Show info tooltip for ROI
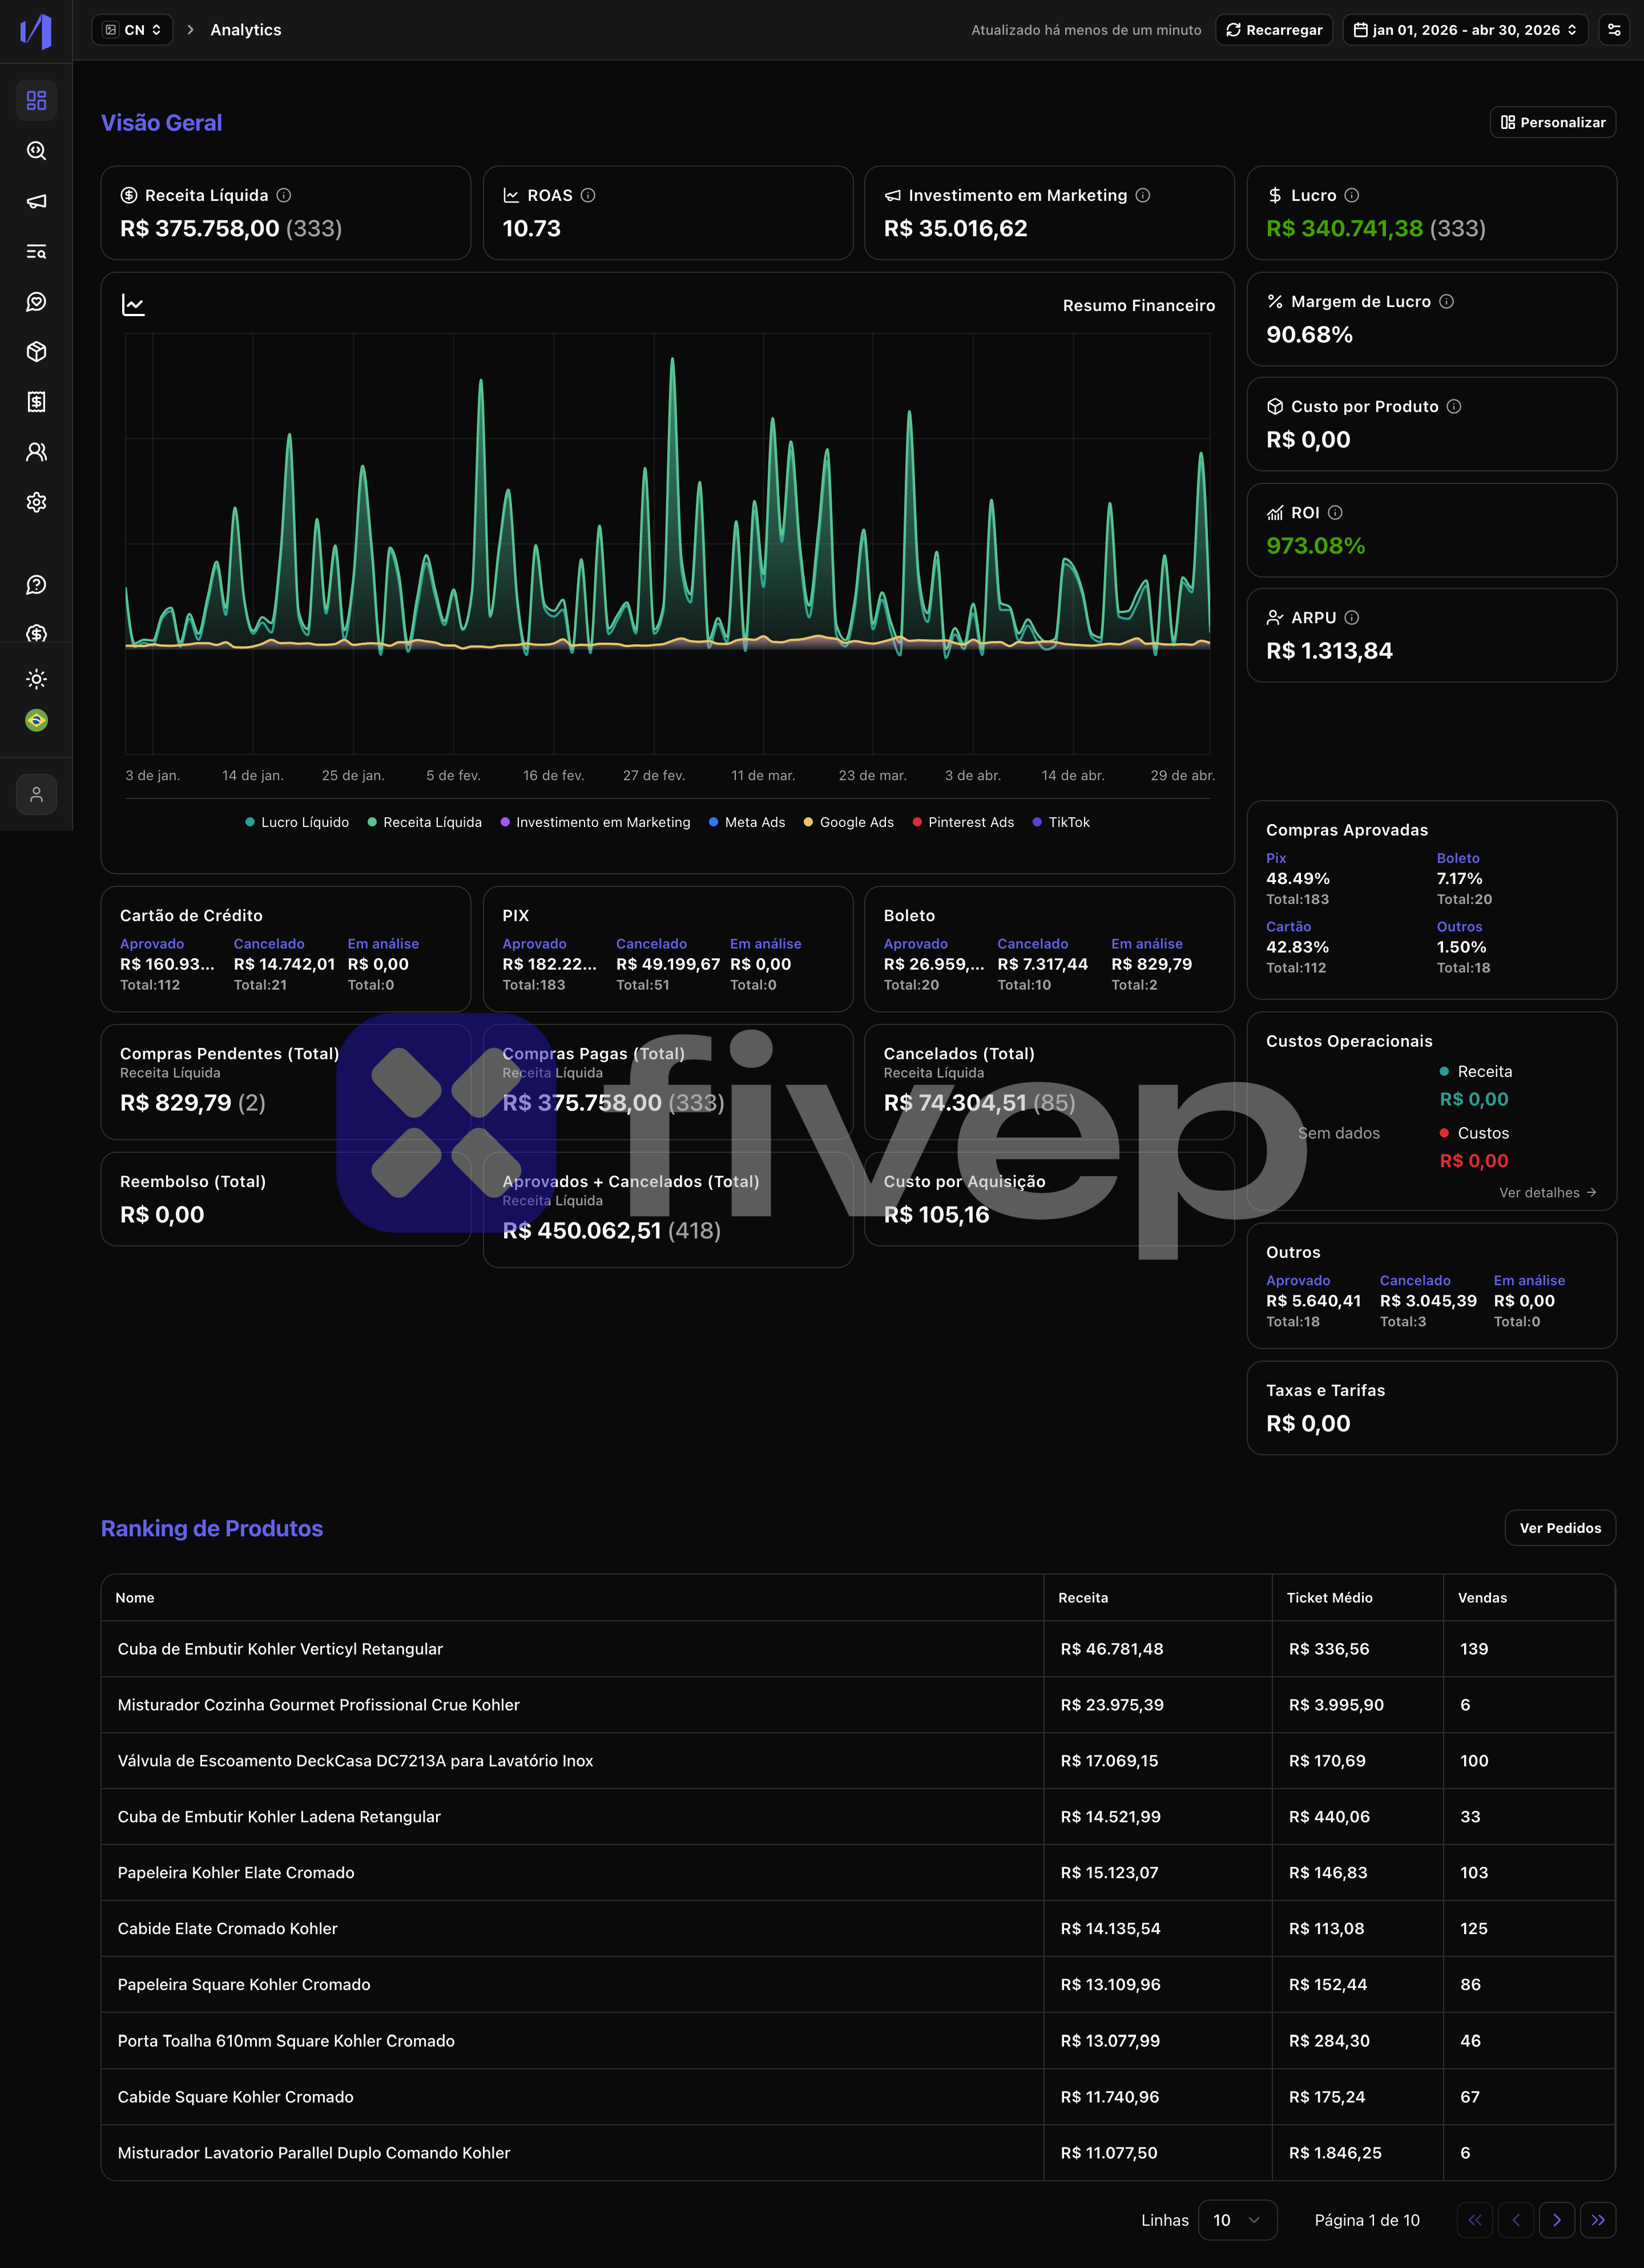Image resolution: width=1644 pixels, height=2268 pixels. (x=1335, y=512)
